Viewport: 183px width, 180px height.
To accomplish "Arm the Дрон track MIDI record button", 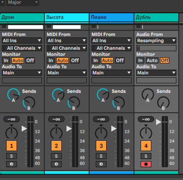I will [11, 164].
